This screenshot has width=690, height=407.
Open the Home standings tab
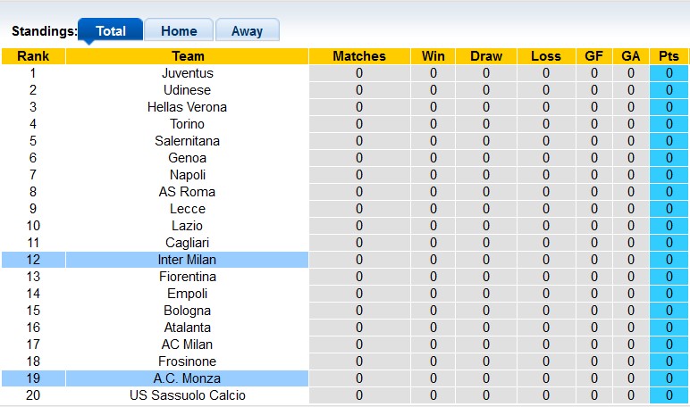pos(179,30)
